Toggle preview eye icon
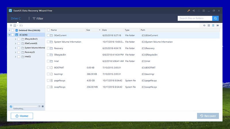Image resolution: width=230 pixels, height=129 pixels. [204, 26]
